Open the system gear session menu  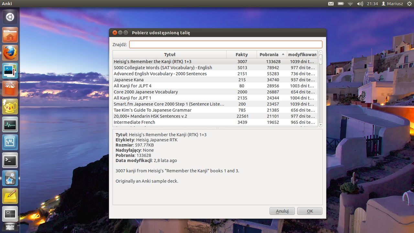coord(409,4)
